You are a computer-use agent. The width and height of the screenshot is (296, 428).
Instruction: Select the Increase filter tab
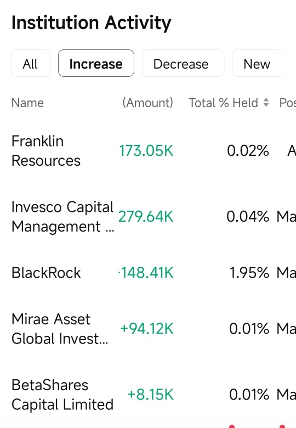coord(96,63)
